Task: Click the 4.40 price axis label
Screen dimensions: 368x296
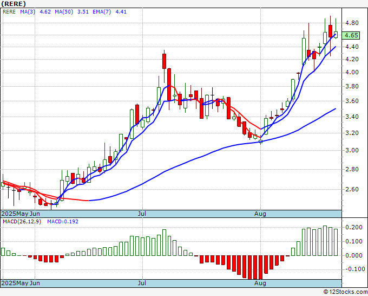Action: click(352, 47)
